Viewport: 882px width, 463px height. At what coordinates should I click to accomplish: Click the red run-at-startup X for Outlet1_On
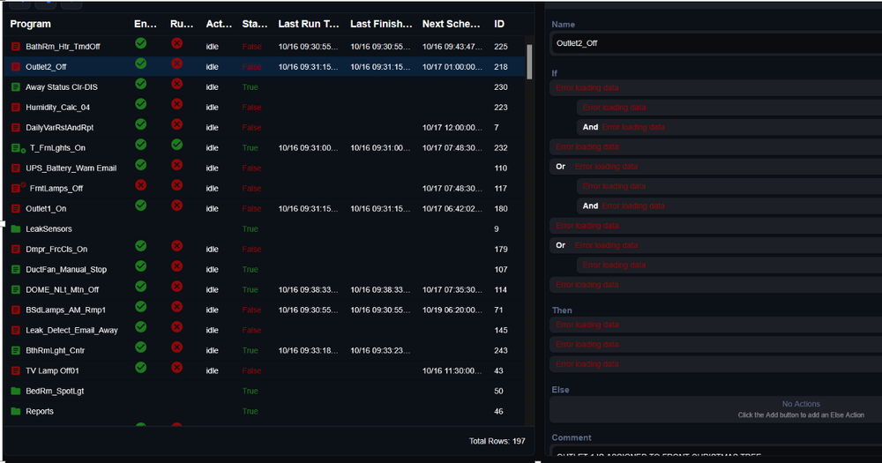pos(176,205)
